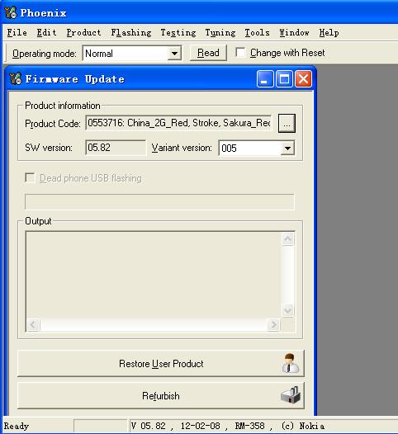The width and height of the screenshot is (398, 434).
Task: Click the Output scroll down arrow
Action: click(x=288, y=310)
